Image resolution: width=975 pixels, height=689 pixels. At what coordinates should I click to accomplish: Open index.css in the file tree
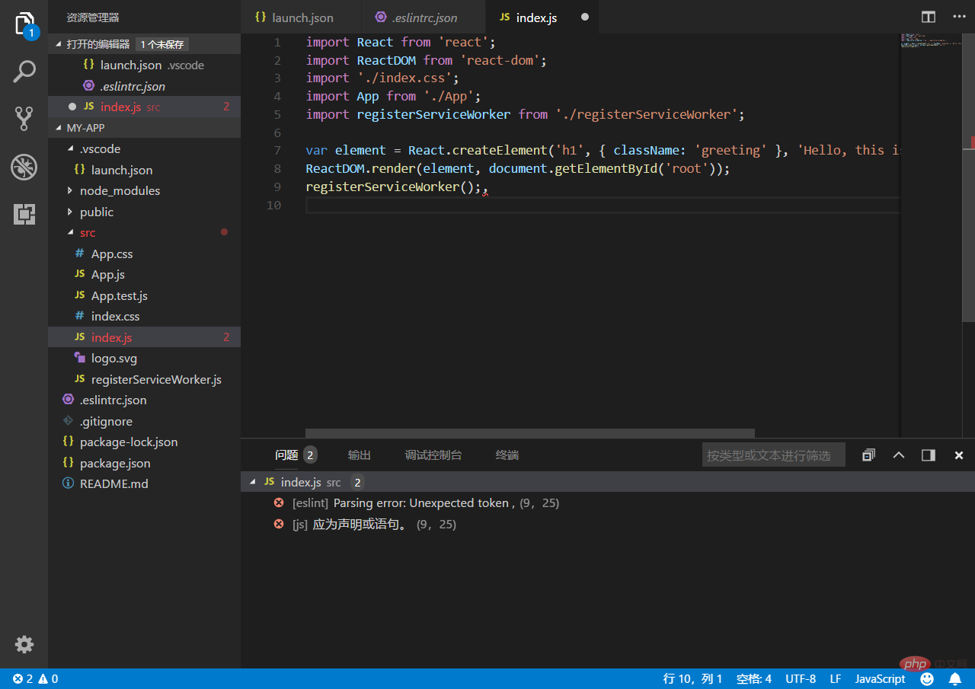[x=144, y=317]
